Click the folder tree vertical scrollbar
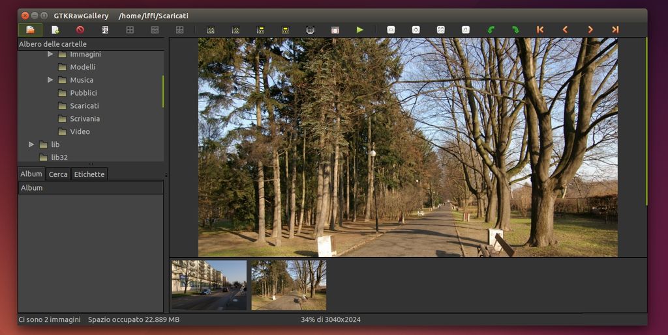Viewport: 668px width, 335px height. coord(163,92)
